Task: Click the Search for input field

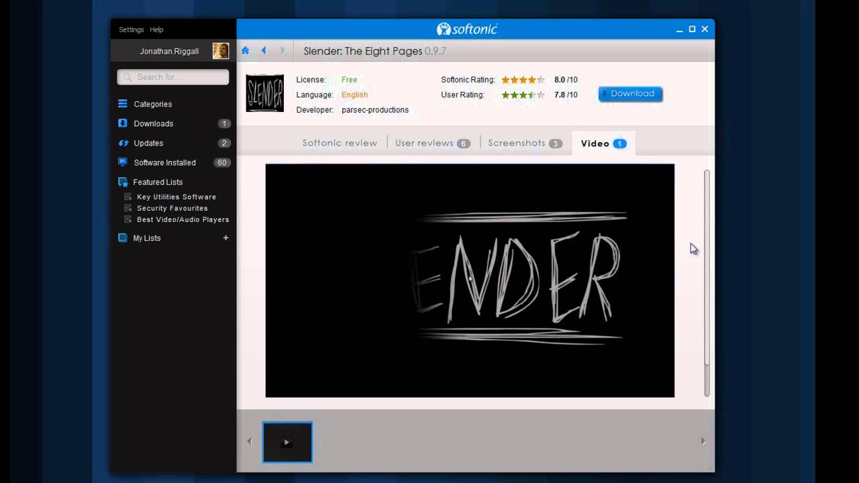Action: pos(173,77)
